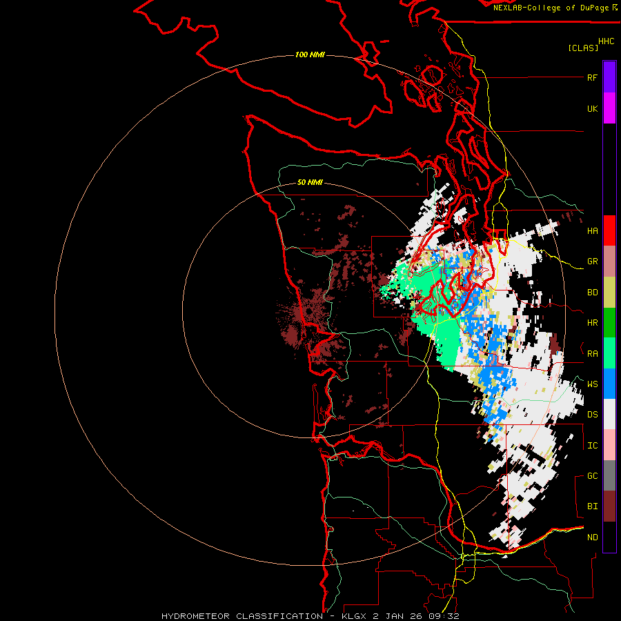Click the GR dusty pink legend swatch

click(x=609, y=262)
